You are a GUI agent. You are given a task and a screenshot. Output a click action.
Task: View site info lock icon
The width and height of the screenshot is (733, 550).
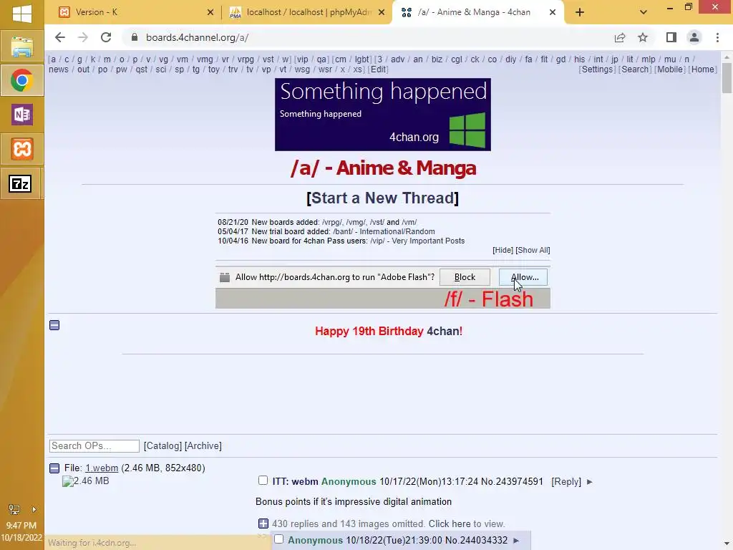[135, 37]
